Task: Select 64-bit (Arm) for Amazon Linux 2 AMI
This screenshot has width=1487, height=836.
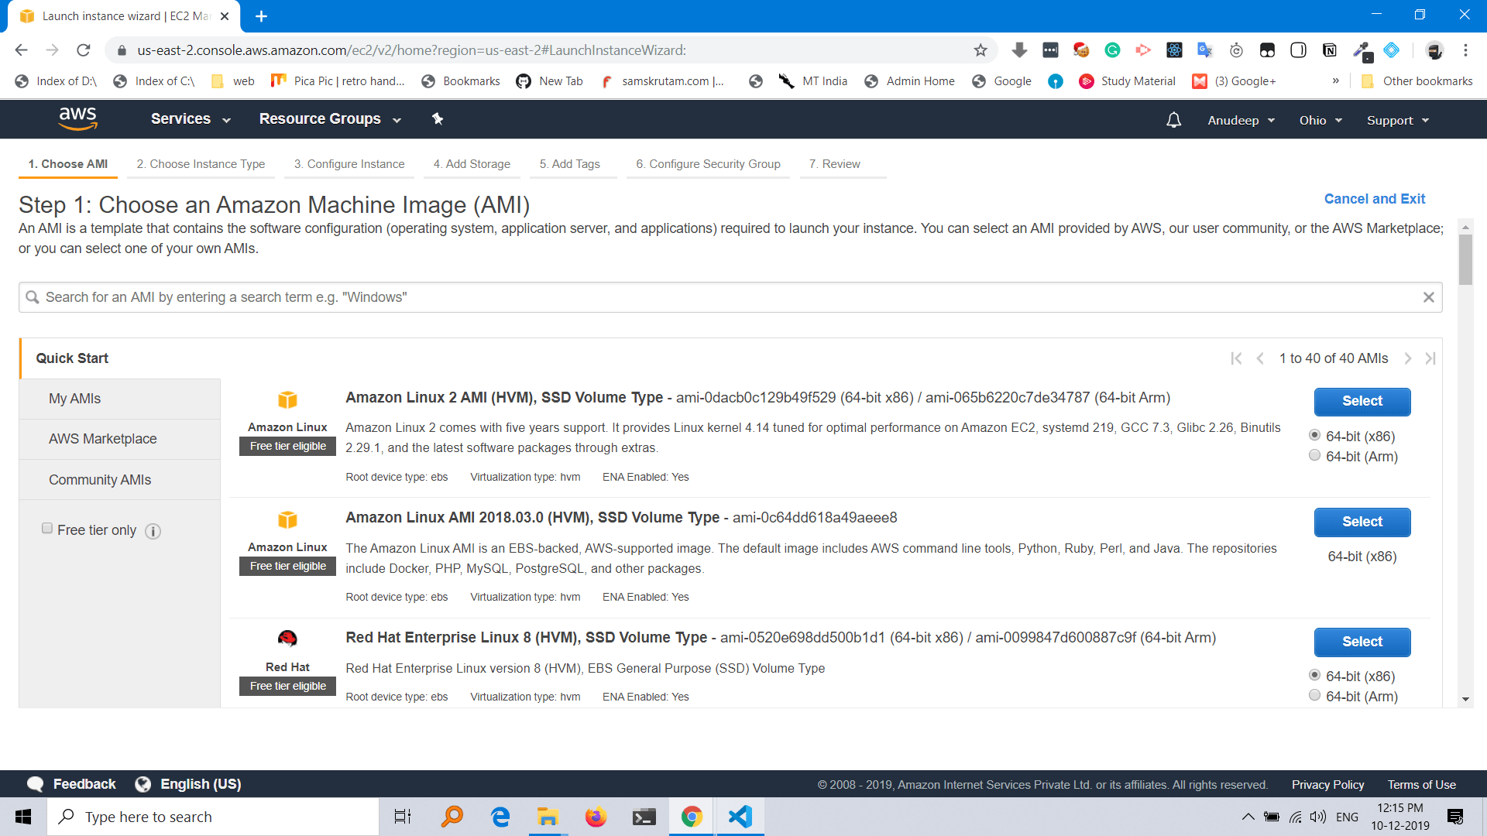Action: [1314, 455]
